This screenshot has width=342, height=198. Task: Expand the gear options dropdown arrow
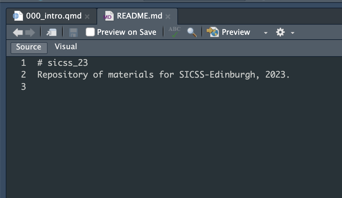pyautogui.click(x=292, y=33)
